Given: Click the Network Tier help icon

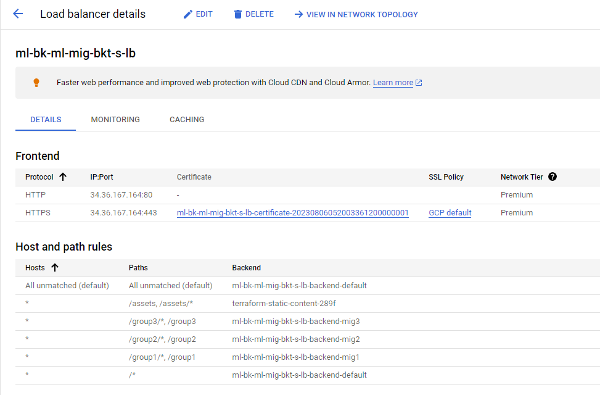Looking at the screenshot, I should (553, 177).
